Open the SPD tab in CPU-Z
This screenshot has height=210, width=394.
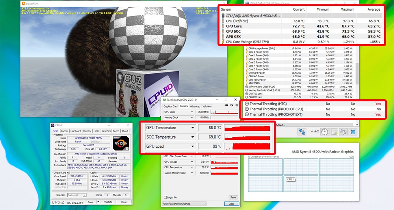(x=97, y=131)
